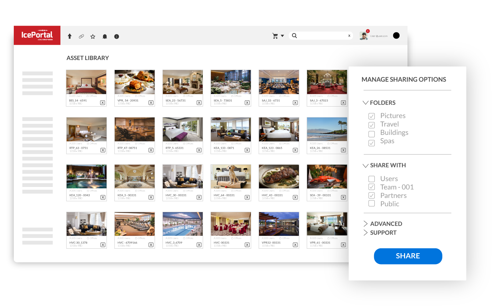This screenshot has width=493, height=307.
Task: Uncheck the Spas folder checkbox
Action: tap(372, 143)
